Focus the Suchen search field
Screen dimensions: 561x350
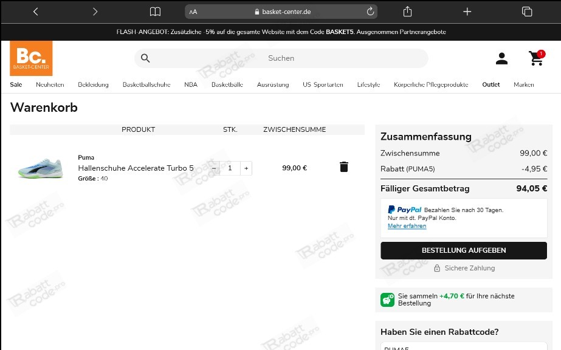pyautogui.click(x=281, y=58)
